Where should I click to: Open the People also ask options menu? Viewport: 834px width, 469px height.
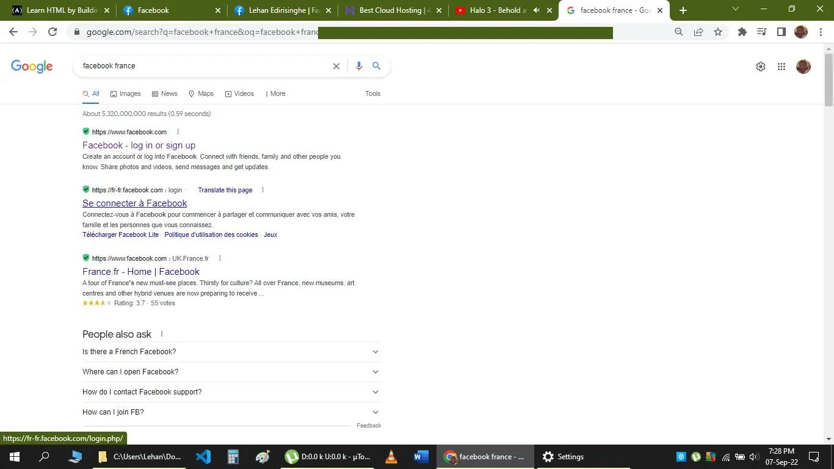pyautogui.click(x=162, y=334)
